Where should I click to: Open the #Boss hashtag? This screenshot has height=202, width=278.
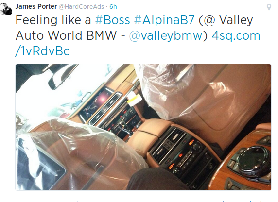(x=113, y=20)
